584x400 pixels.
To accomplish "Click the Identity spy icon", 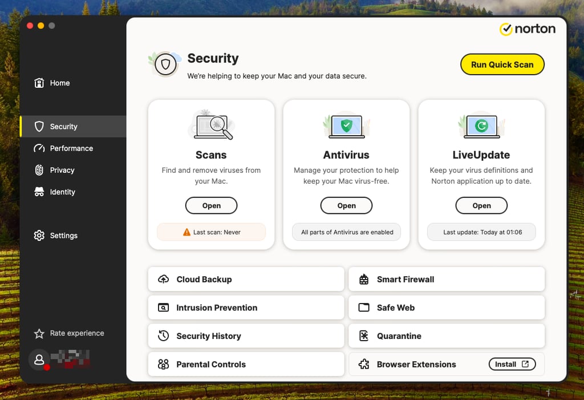I will coord(39,192).
